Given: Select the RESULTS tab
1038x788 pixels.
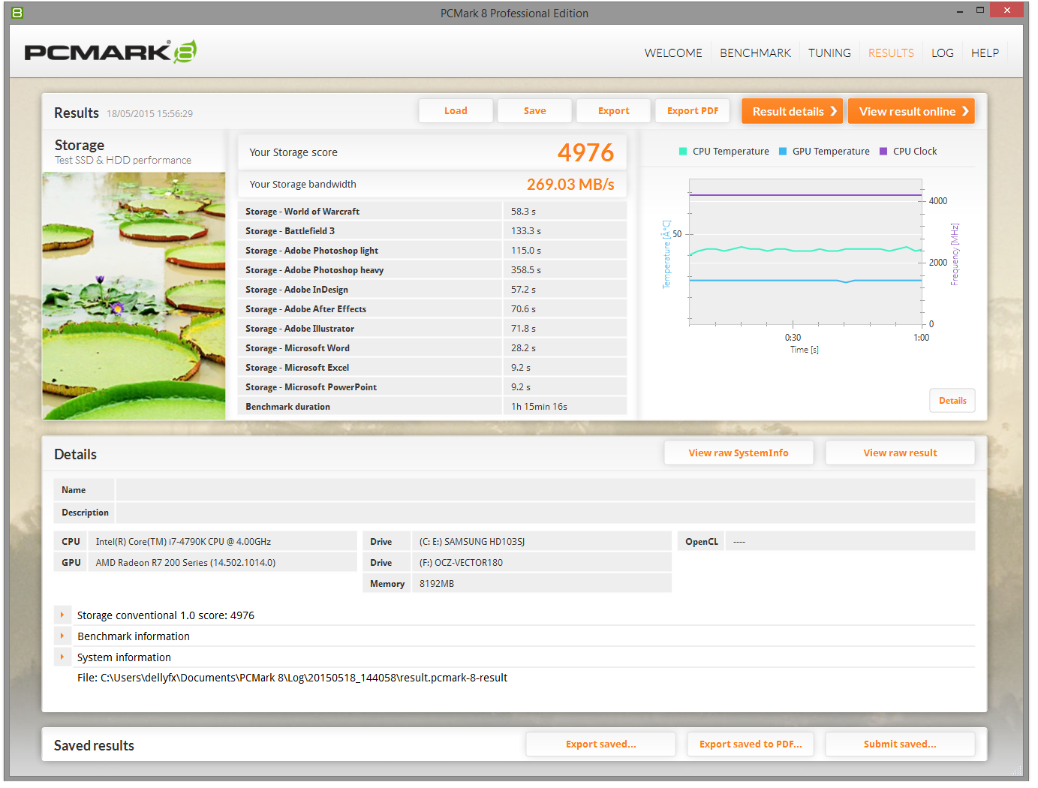Looking at the screenshot, I should click(891, 53).
